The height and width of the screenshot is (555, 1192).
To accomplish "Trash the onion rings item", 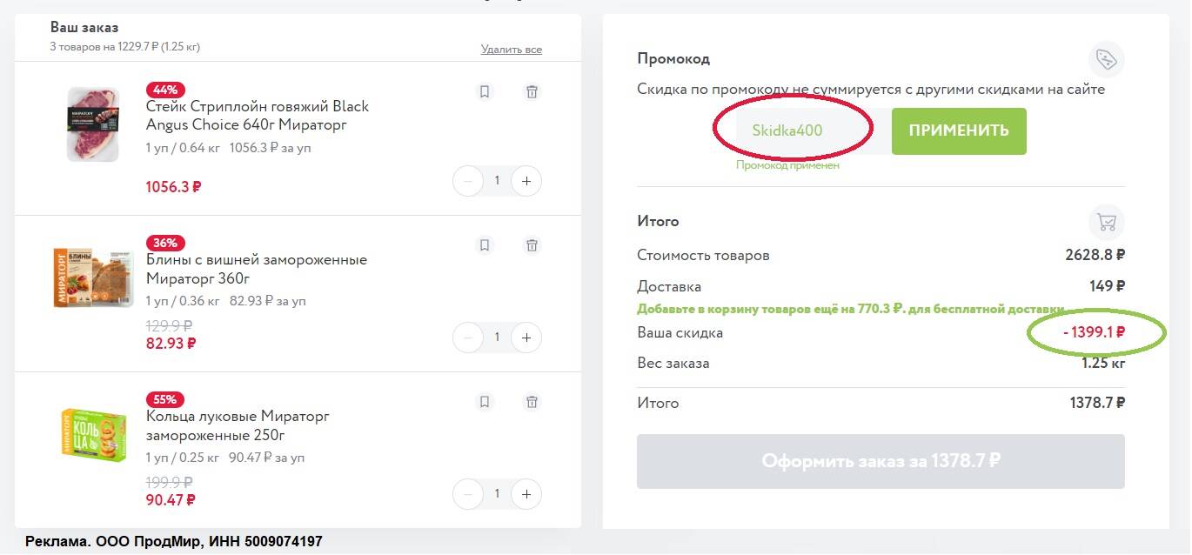I will tap(532, 402).
